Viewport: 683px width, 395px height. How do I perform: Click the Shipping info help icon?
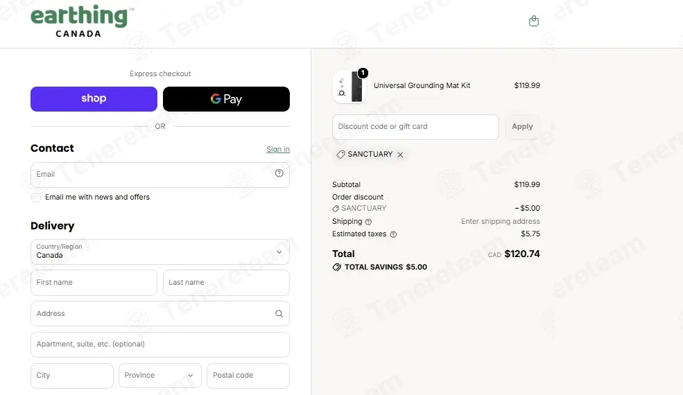click(x=368, y=222)
